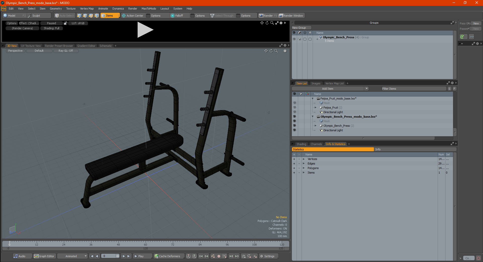Click the record keyframe circle icon

pos(219,256)
